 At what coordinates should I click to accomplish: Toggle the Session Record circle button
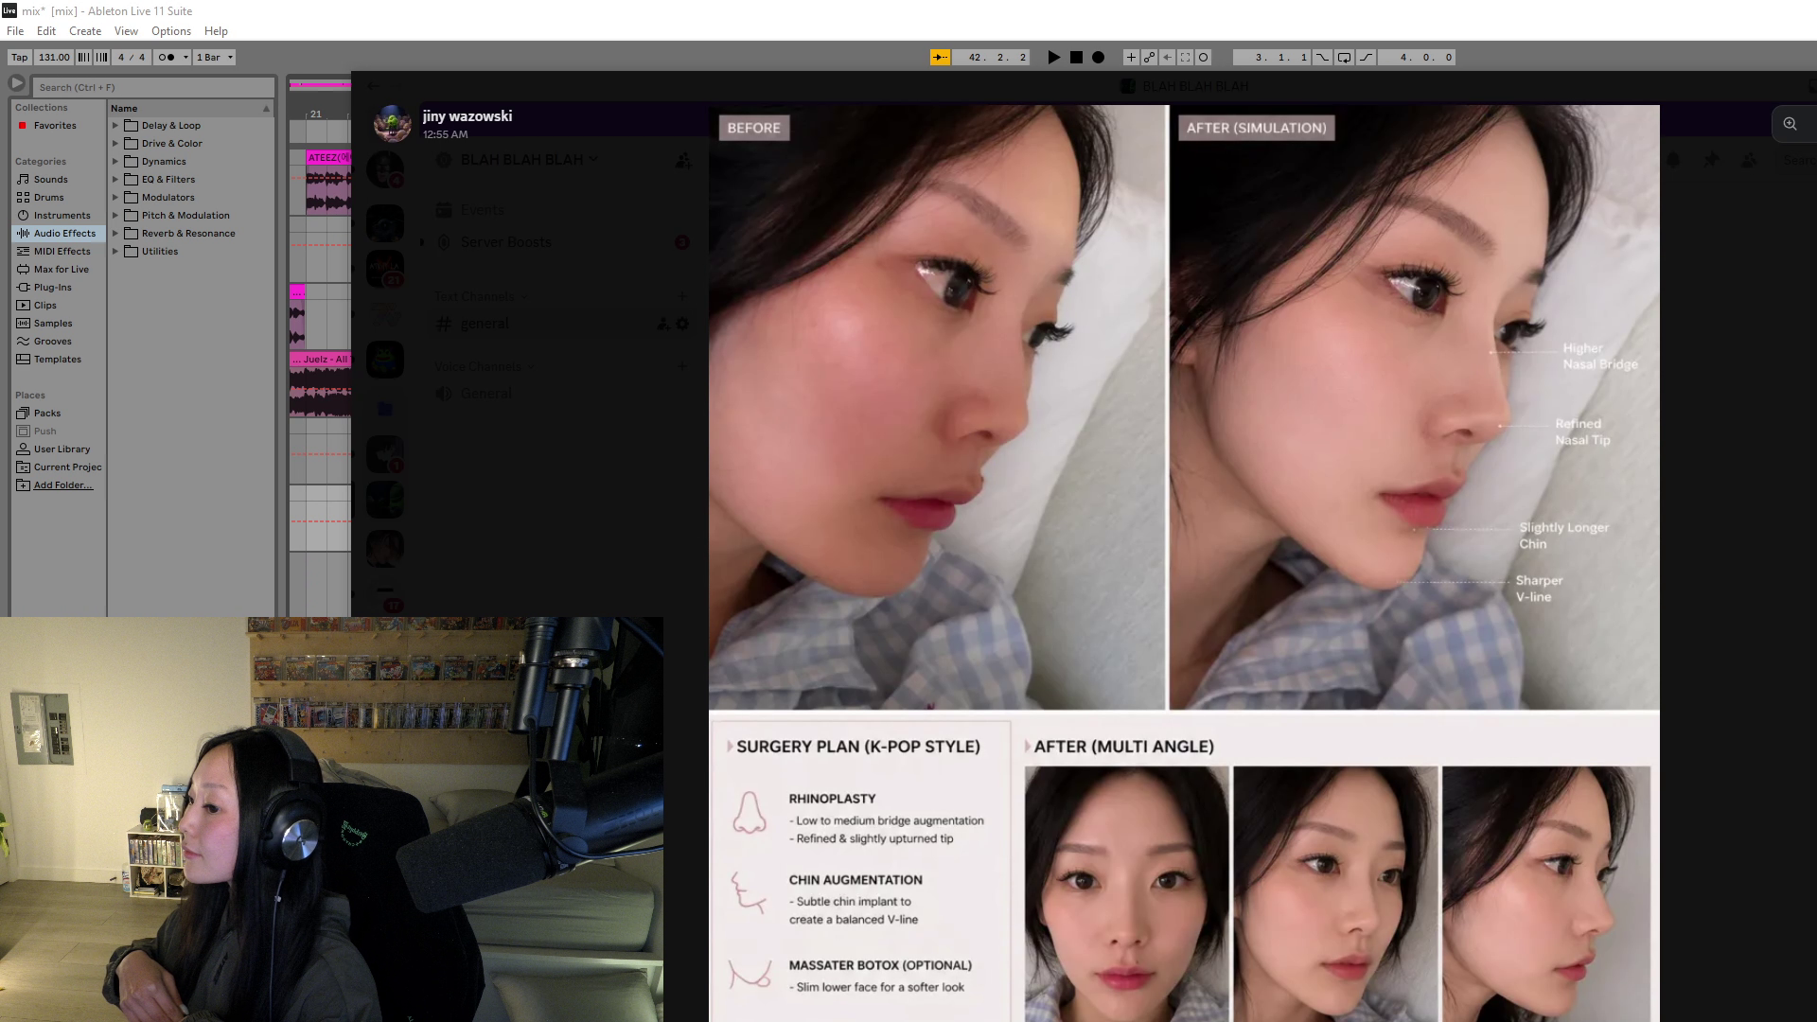[x=1203, y=58]
